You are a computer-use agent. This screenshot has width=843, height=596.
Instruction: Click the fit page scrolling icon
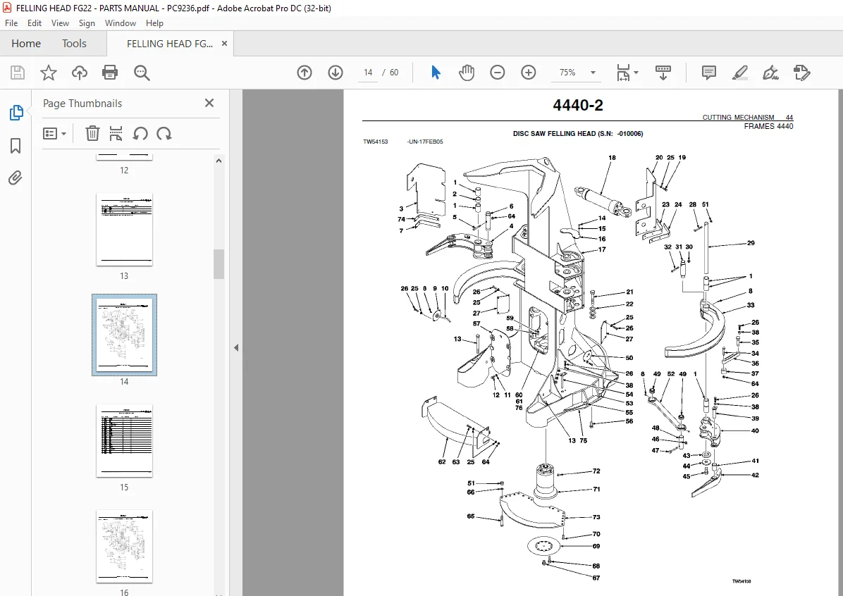click(623, 73)
